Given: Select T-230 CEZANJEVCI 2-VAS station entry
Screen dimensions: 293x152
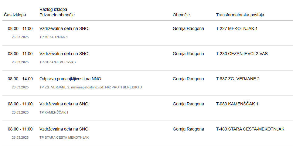Looking at the screenshot, I should tap(242, 54).
